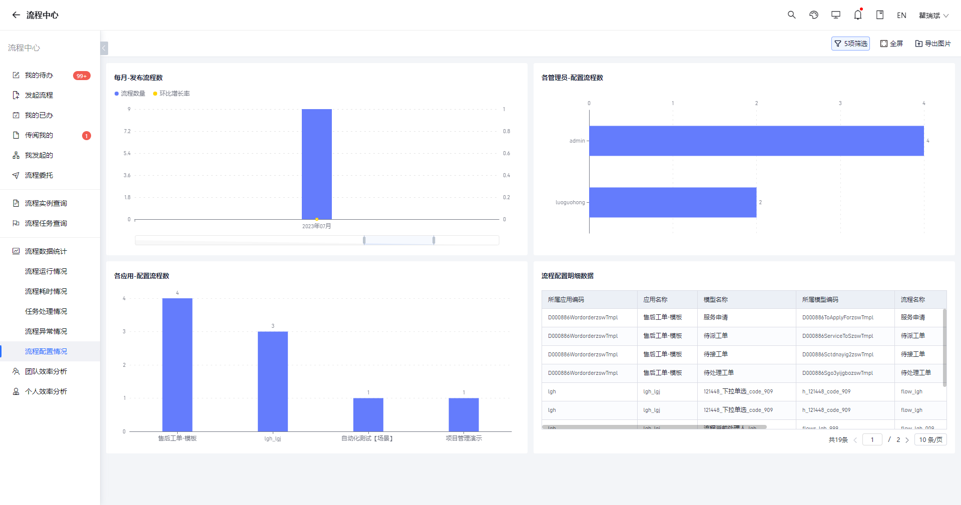
Task: Open 团队效率分析 menu item
Action: point(50,371)
